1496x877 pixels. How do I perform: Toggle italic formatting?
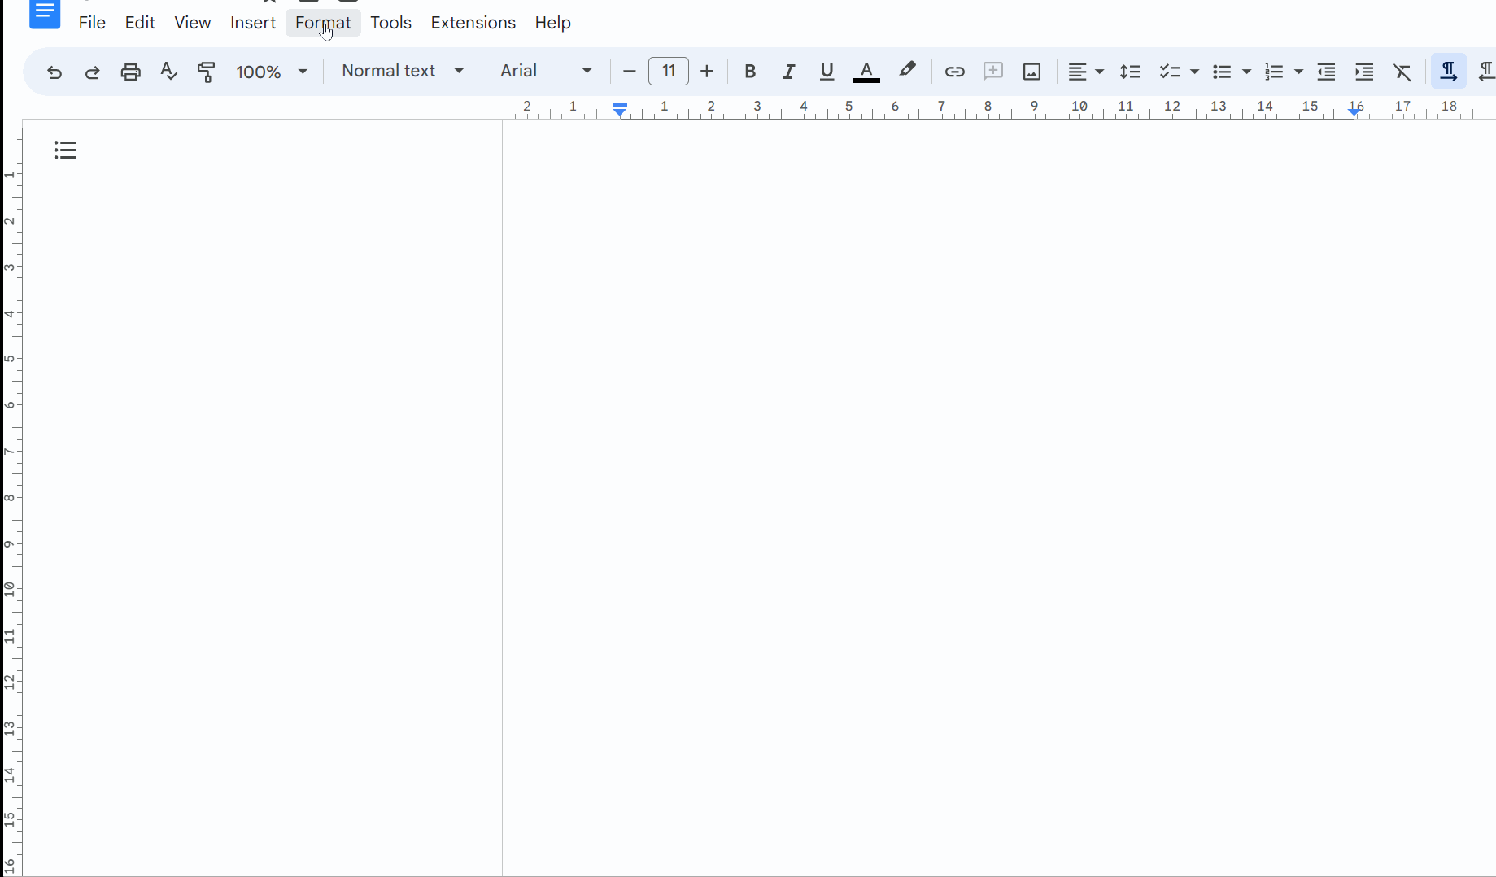(x=788, y=72)
